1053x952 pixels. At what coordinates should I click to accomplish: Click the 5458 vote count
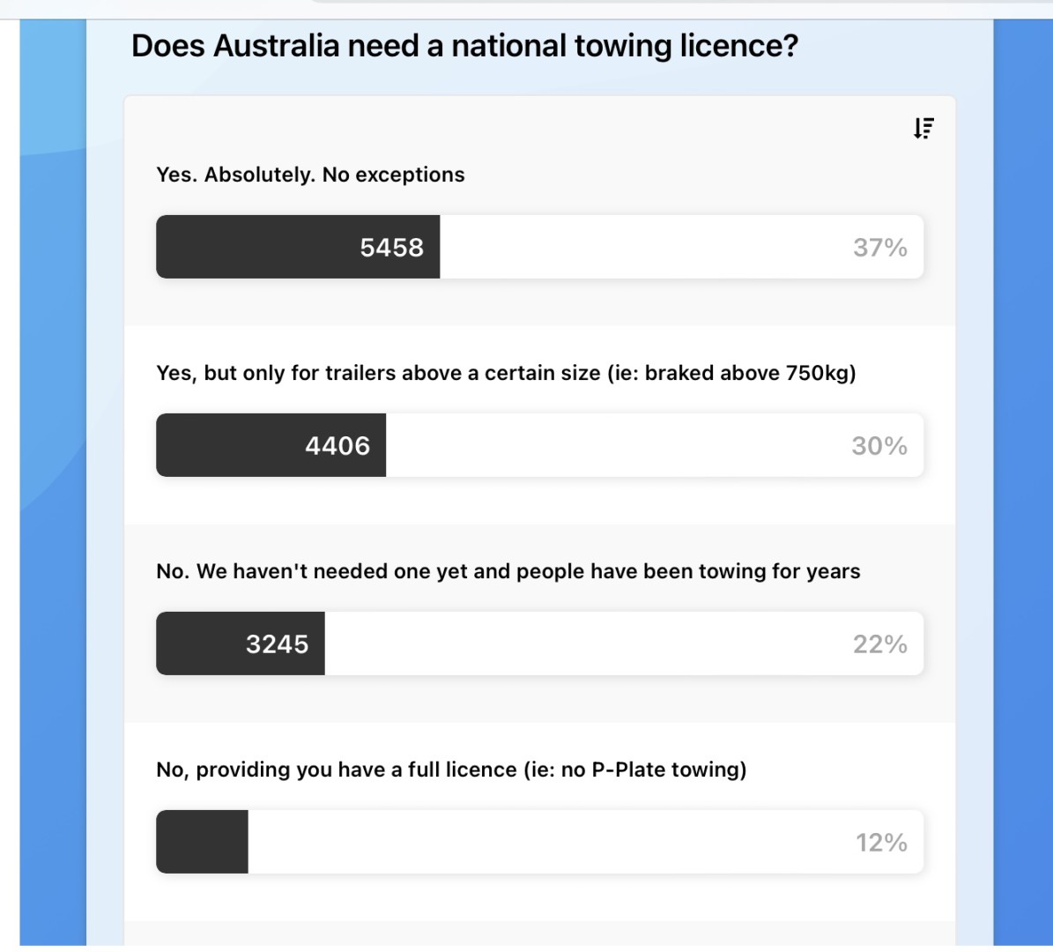coord(391,248)
